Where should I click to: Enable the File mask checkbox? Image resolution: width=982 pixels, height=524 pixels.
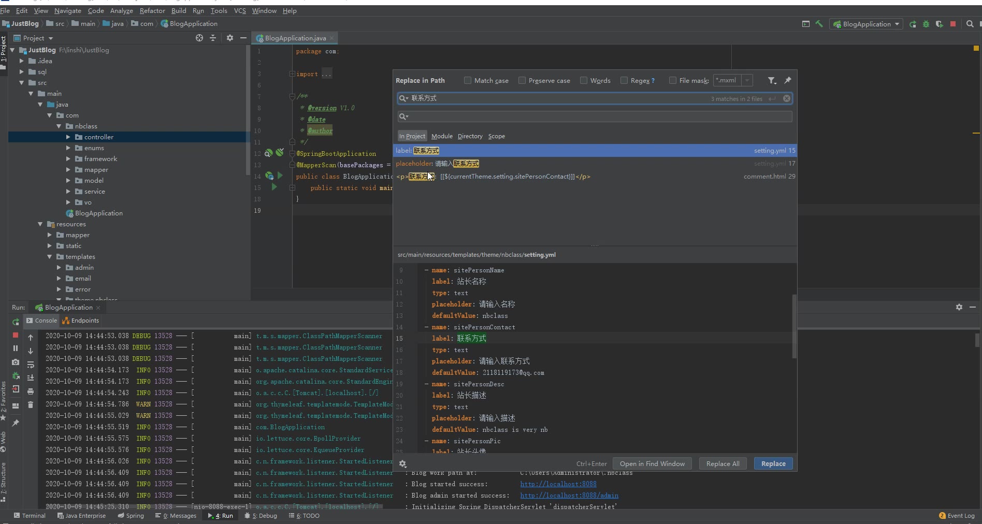[x=673, y=80]
